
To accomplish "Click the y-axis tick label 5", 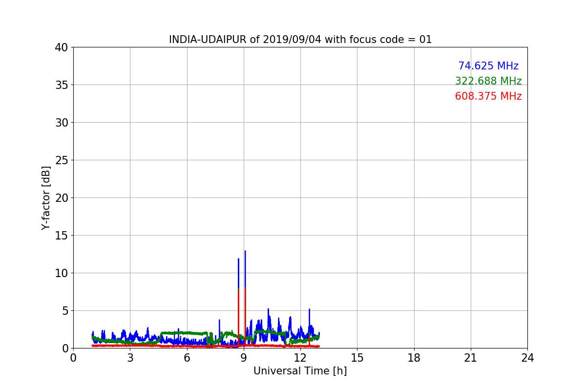I will click(64, 311).
